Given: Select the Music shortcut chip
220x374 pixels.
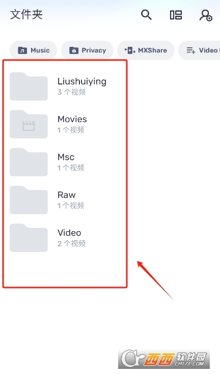Looking at the screenshot, I should click(34, 50).
